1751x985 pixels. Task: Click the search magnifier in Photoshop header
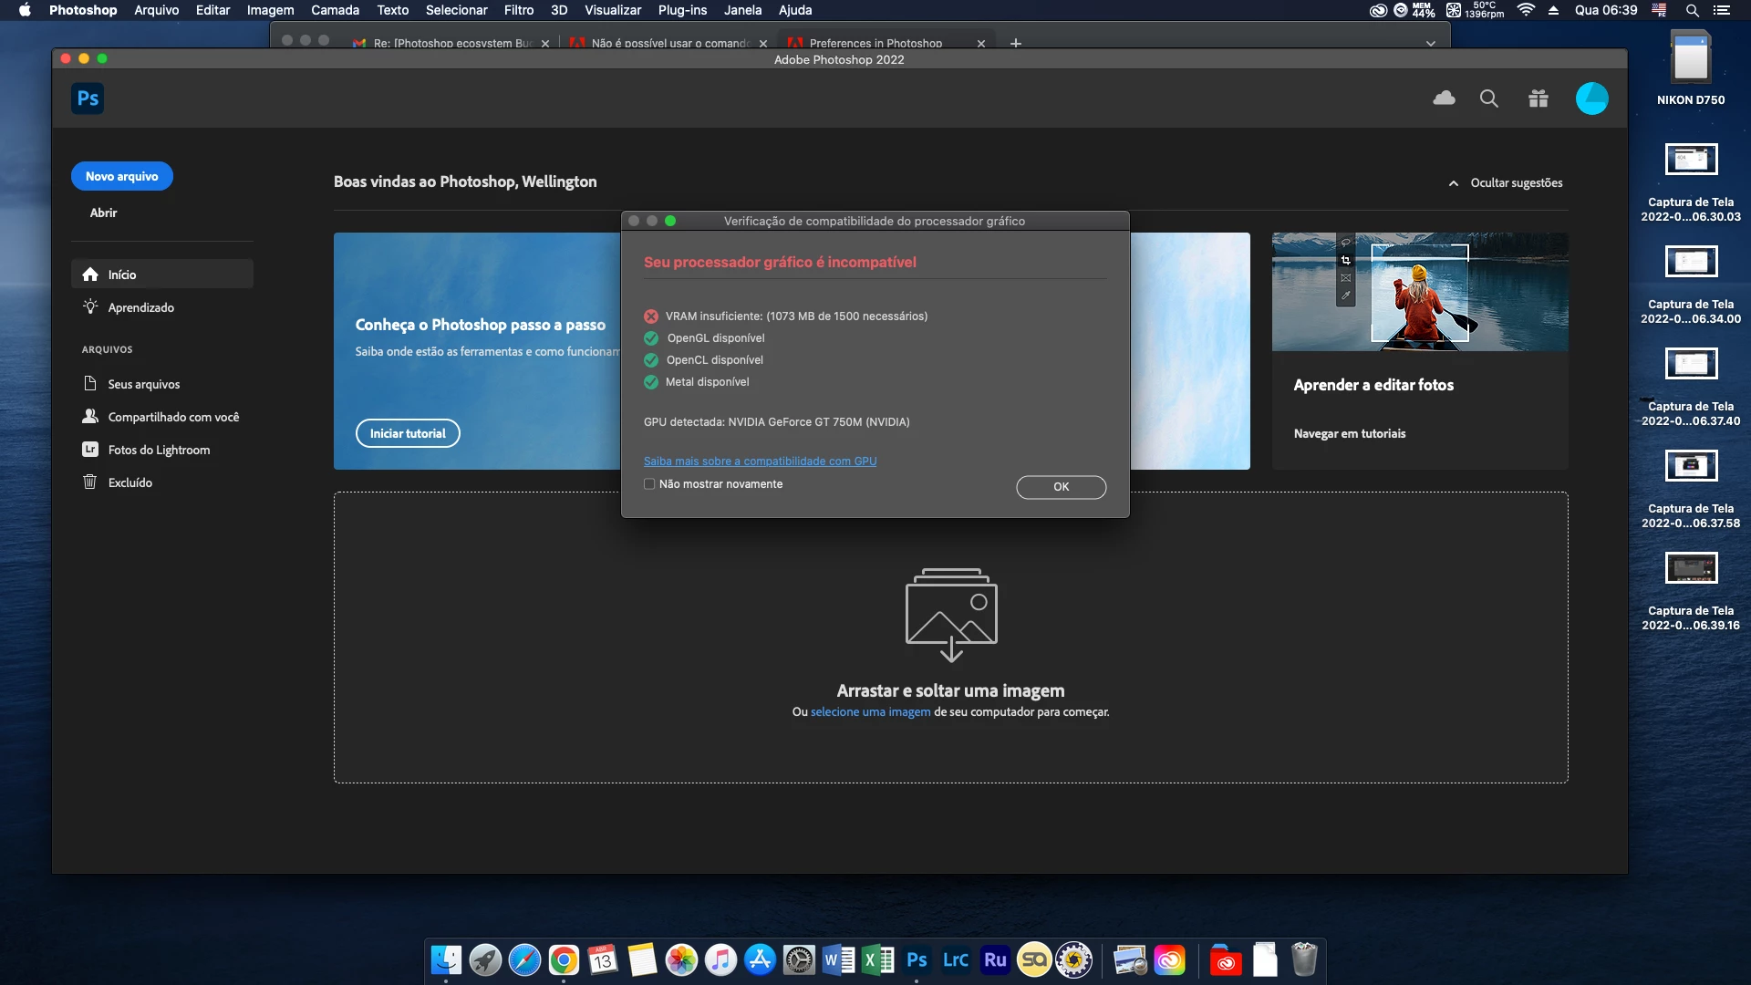click(x=1489, y=98)
